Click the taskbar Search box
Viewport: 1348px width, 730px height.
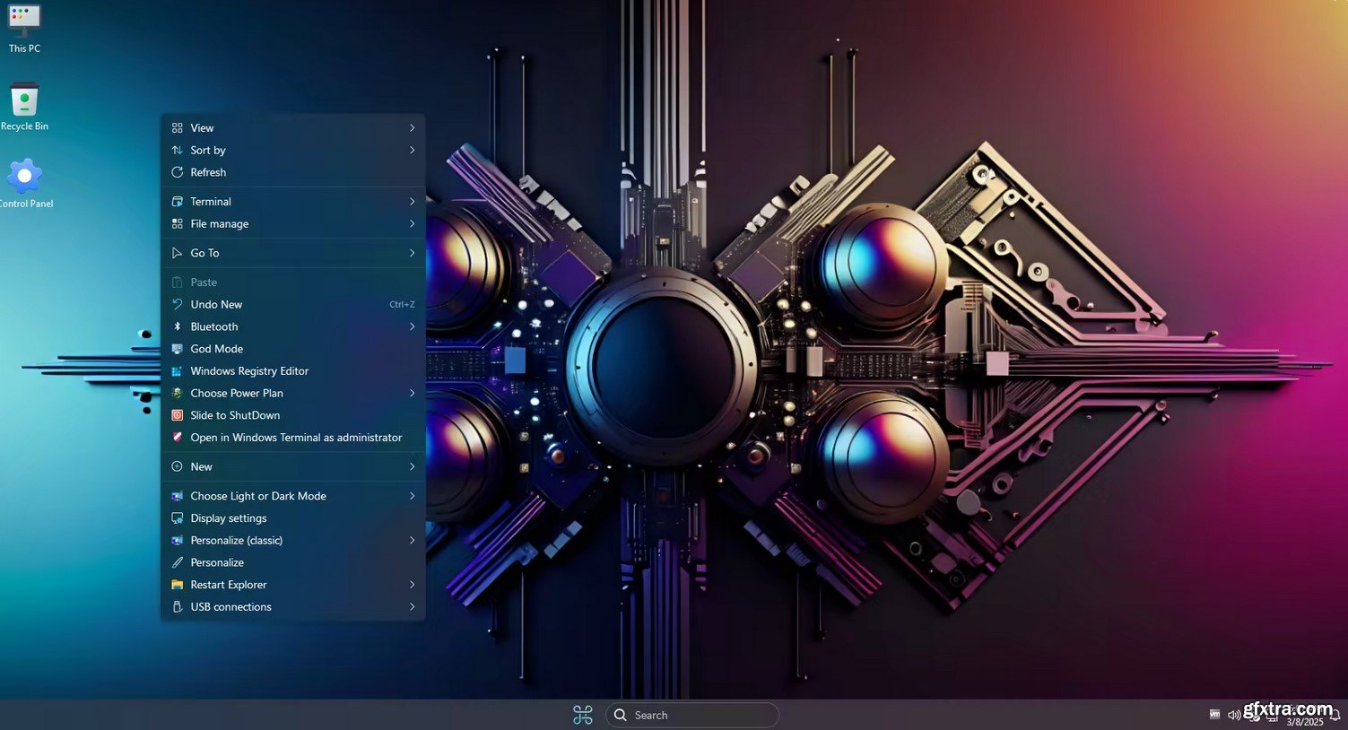pyautogui.click(x=691, y=715)
